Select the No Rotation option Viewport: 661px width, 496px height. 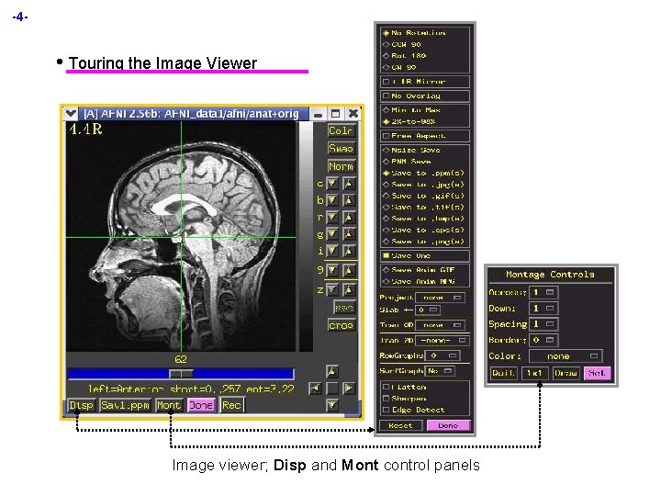tap(414, 33)
